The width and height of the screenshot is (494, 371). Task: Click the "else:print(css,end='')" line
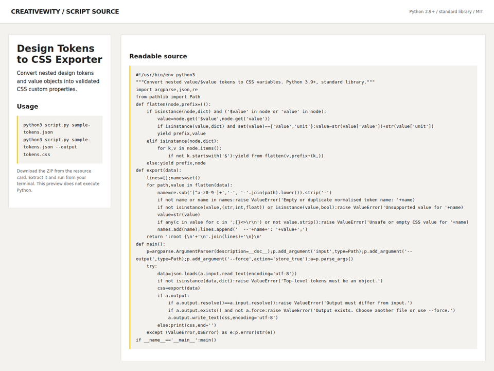[187, 325]
